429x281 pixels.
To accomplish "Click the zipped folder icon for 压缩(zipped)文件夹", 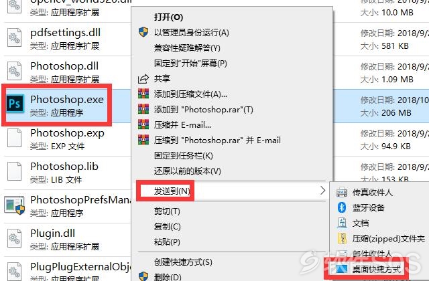I will pos(342,238).
